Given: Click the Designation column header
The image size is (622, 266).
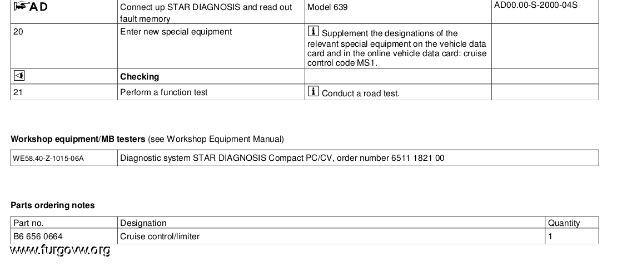Looking at the screenshot, I should pyautogui.click(x=143, y=223).
